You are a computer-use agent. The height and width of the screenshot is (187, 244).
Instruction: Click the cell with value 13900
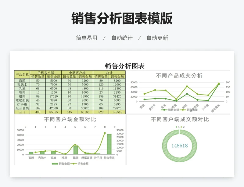click(85, 96)
